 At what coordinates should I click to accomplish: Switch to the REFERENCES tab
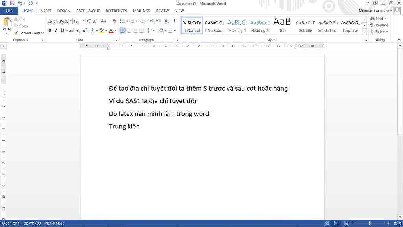tap(116, 11)
